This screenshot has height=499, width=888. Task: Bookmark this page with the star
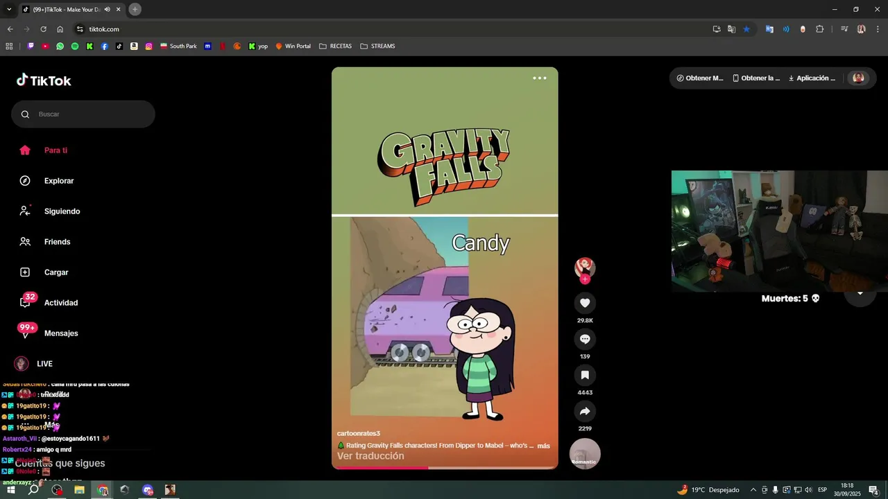(x=746, y=29)
